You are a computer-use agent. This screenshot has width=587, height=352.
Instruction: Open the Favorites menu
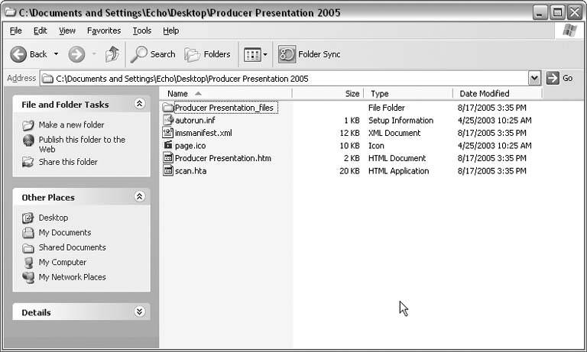(x=103, y=31)
